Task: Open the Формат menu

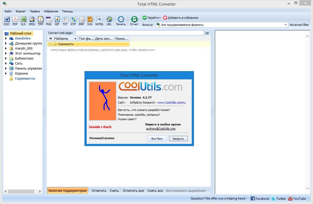Action: (x=21, y=11)
